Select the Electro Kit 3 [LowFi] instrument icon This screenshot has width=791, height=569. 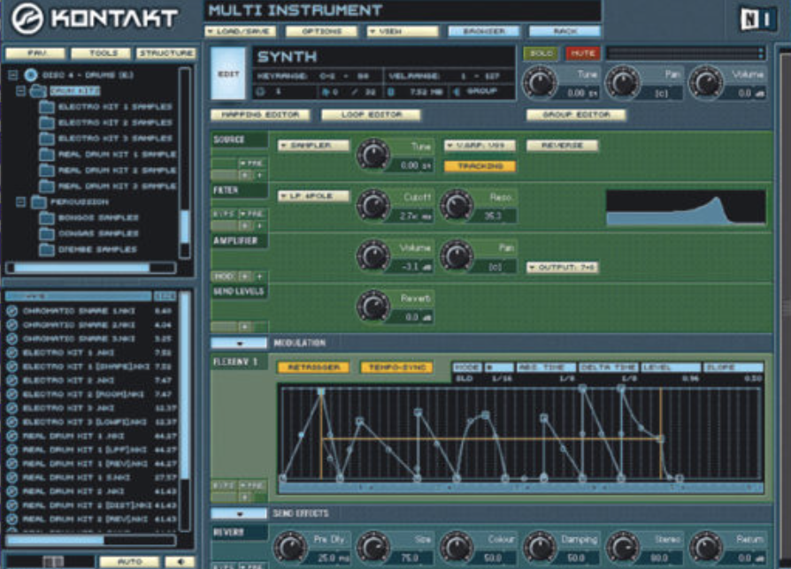click(12, 422)
